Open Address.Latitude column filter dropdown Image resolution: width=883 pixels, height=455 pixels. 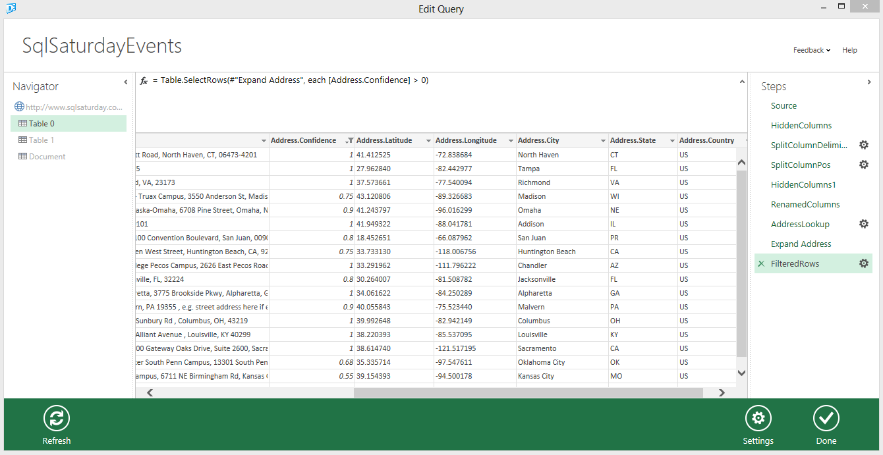click(x=428, y=140)
